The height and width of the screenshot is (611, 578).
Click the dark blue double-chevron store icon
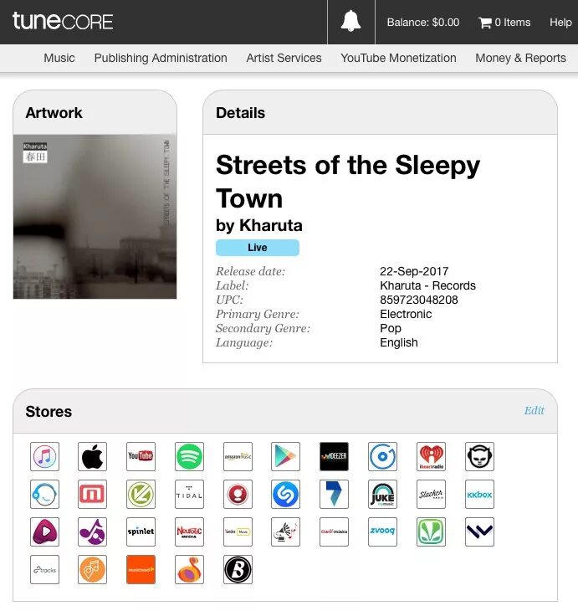479,531
